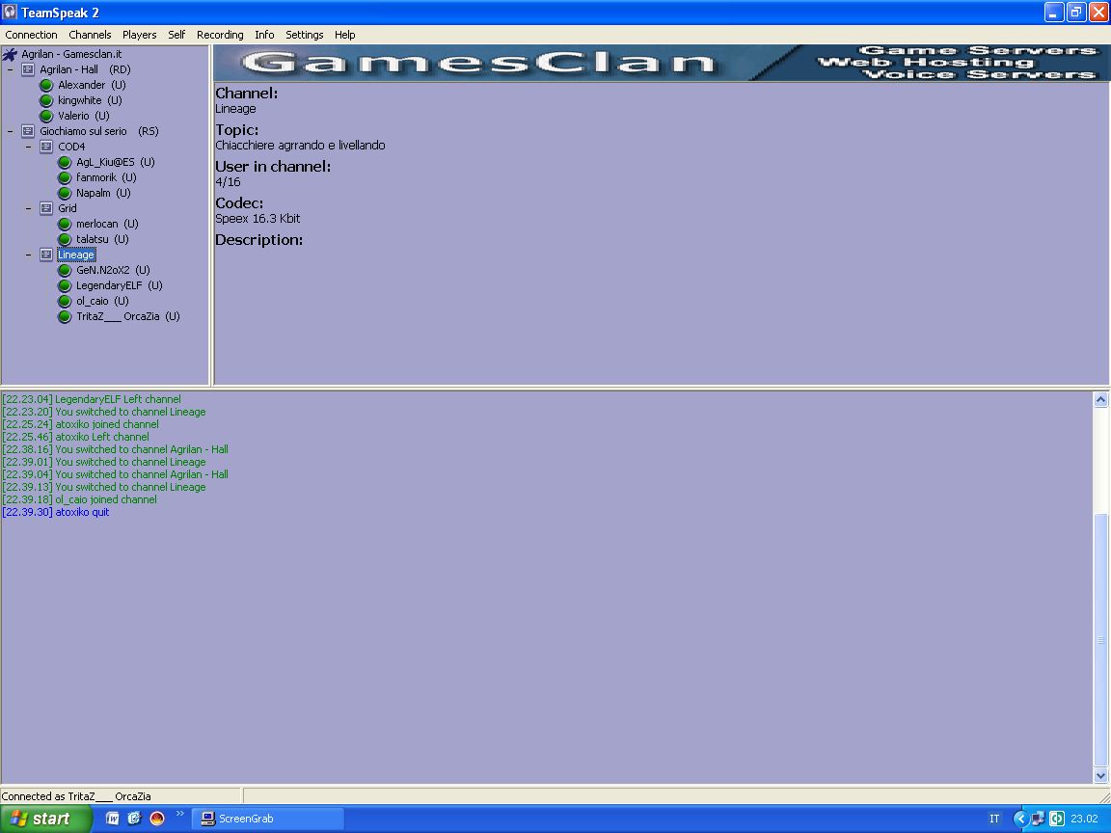Click the channel icon for Giochiamo sul serio
The height and width of the screenshot is (833, 1111).
point(28,131)
